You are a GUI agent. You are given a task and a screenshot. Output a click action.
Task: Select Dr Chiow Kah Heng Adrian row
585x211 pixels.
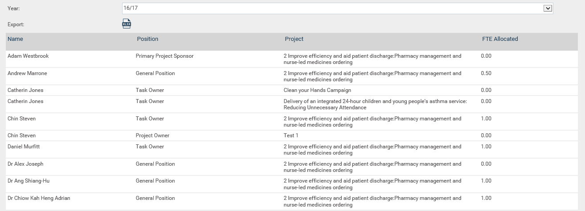coord(292,201)
